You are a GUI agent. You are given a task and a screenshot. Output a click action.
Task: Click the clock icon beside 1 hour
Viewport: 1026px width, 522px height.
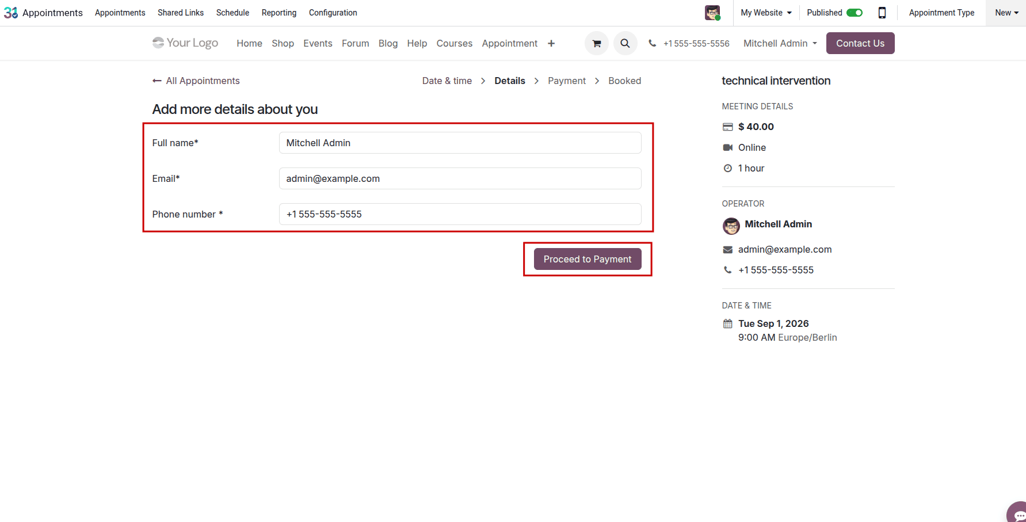(727, 168)
